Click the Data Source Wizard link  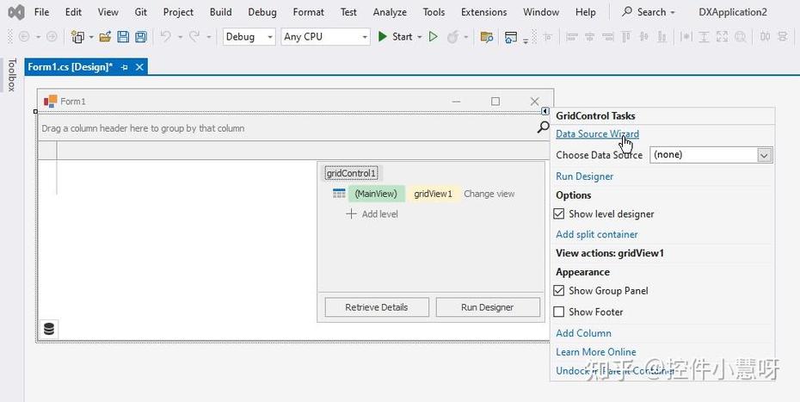597,133
